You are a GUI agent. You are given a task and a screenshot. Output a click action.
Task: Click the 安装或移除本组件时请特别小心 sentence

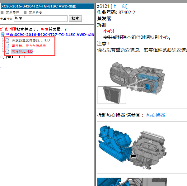coord(137,37)
